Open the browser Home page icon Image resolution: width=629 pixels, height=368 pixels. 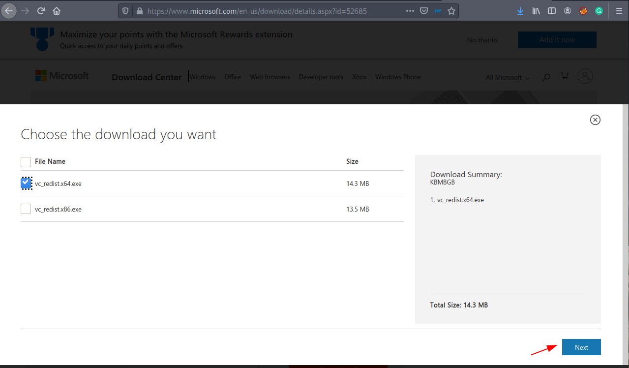57,10
